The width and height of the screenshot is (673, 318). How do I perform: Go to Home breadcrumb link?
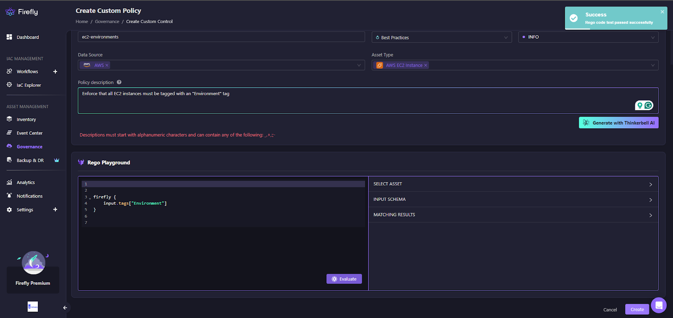point(82,21)
